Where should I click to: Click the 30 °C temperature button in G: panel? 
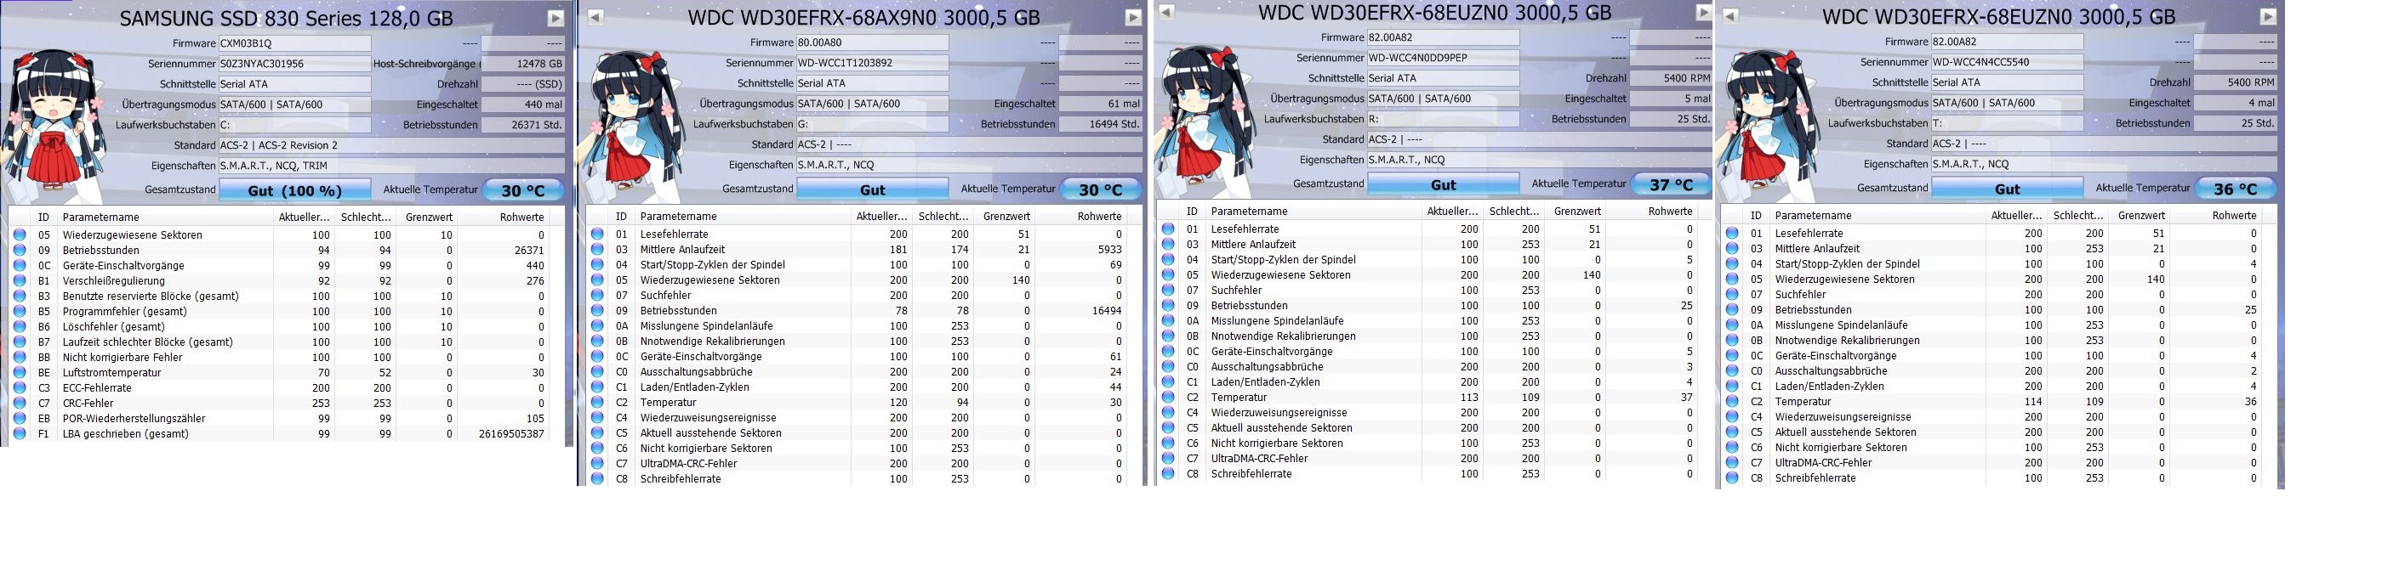tap(1100, 189)
